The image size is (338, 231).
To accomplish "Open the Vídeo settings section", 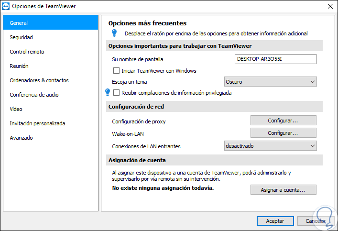I will pos(51,109).
